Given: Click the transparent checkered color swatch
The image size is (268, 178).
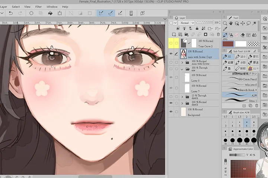Looking at the screenshot, I should pos(253,44).
